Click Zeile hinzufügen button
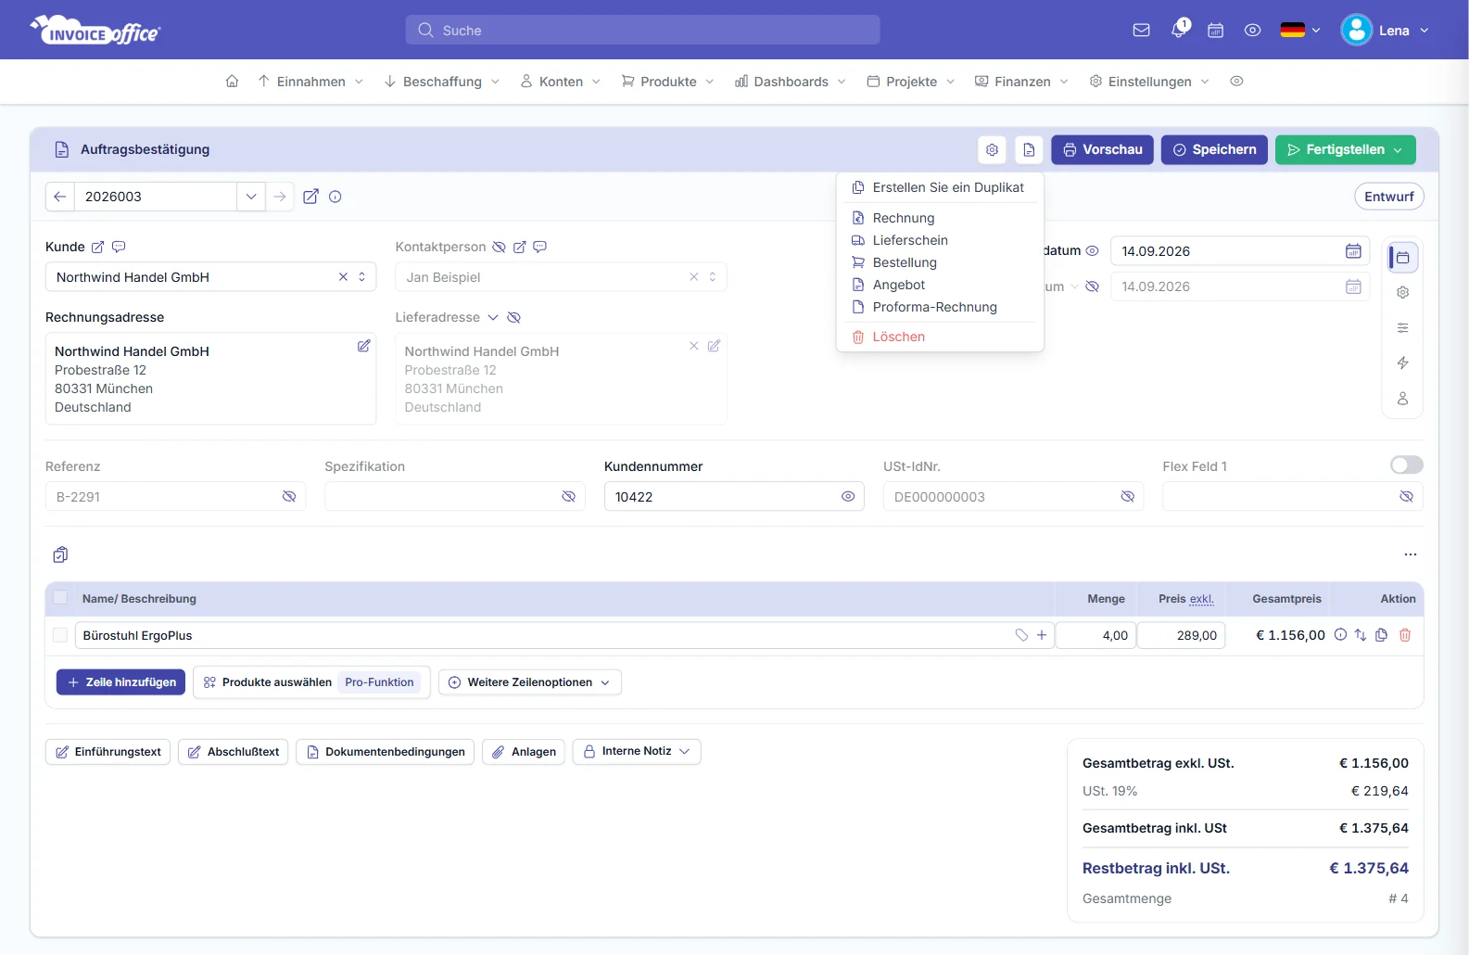 tap(120, 682)
